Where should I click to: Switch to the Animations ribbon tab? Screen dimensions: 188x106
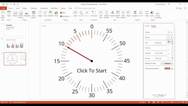[x=44, y=8]
